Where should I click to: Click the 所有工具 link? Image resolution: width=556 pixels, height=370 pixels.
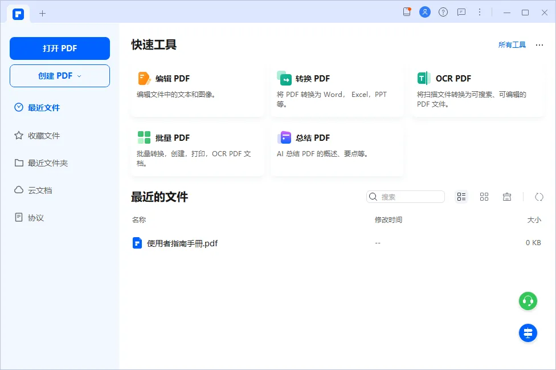(512, 45)
